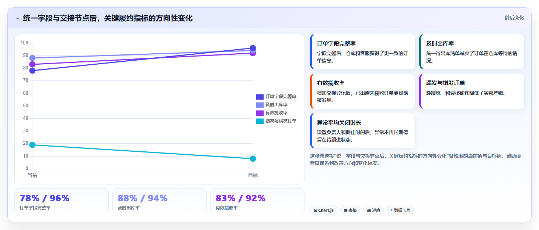Open the 有效揽收率 description card
The height and width of the screenshot is (230, 539).
point(363,91)
